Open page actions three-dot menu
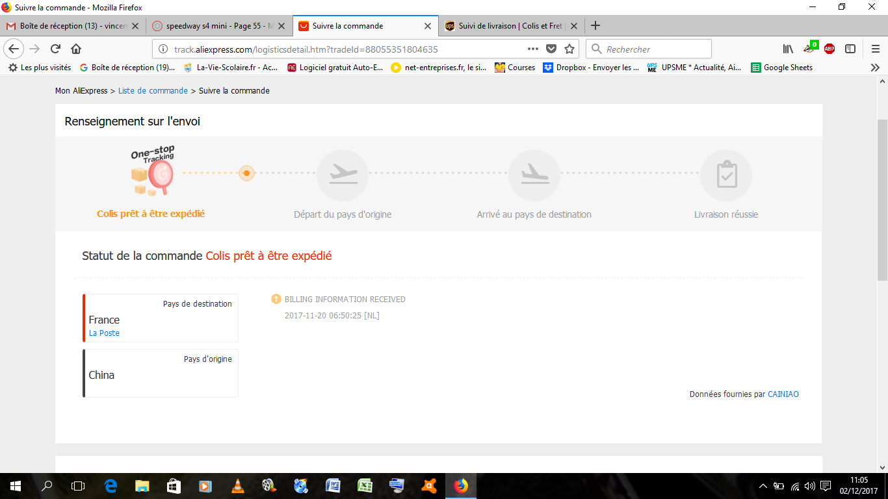Image resolution: width=888 pixels, height=499 pixels. pos(532,49)
